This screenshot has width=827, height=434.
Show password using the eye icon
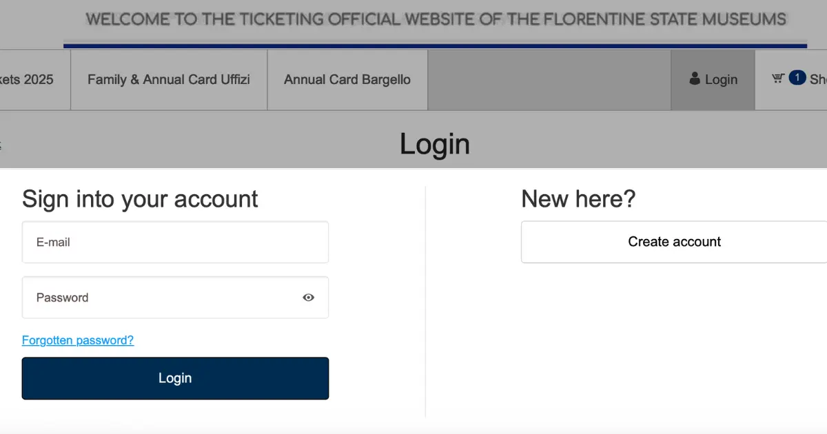(308, 298)
